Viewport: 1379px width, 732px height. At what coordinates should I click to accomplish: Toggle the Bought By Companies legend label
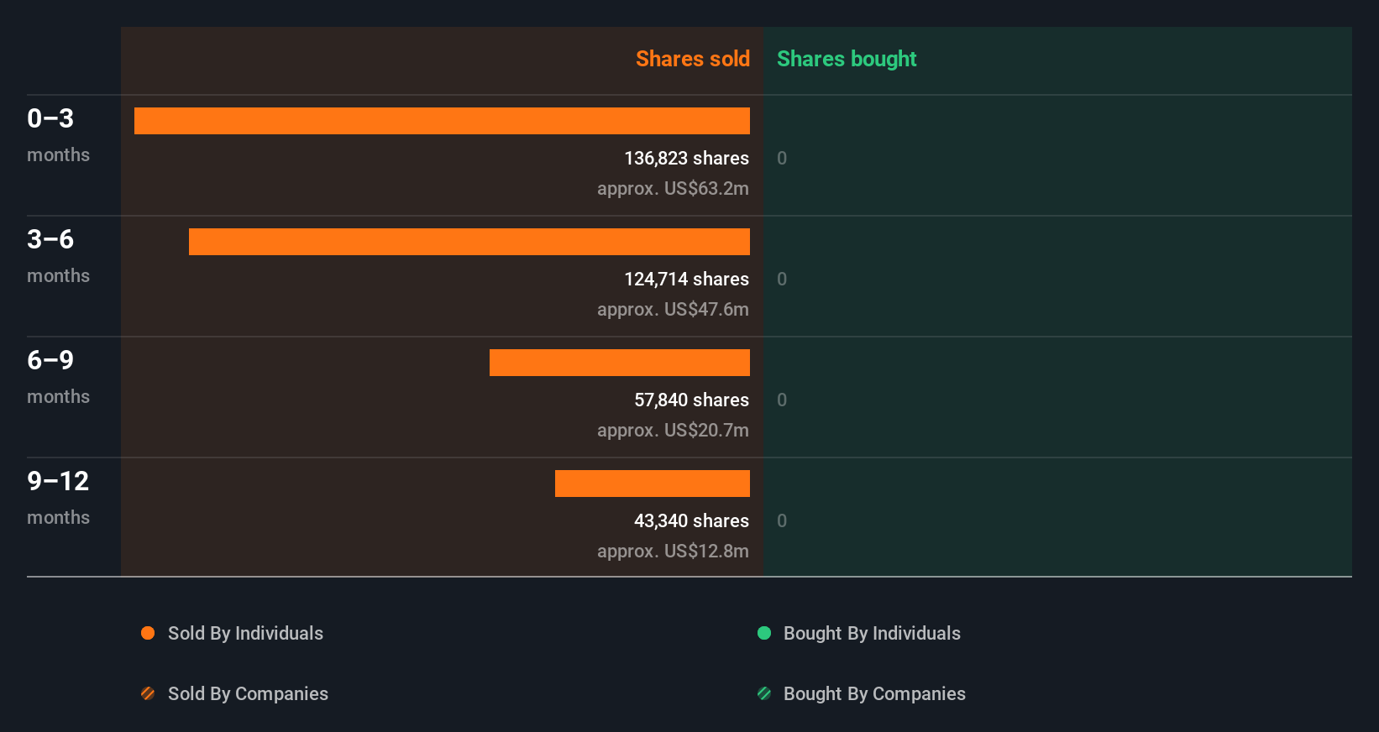874,693
